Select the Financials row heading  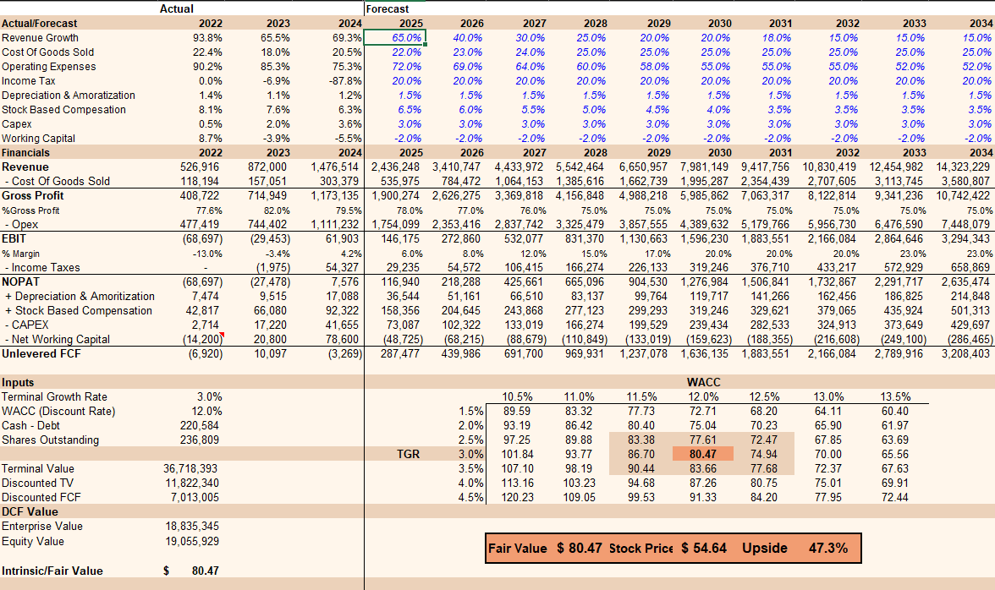tap(25, 153)
